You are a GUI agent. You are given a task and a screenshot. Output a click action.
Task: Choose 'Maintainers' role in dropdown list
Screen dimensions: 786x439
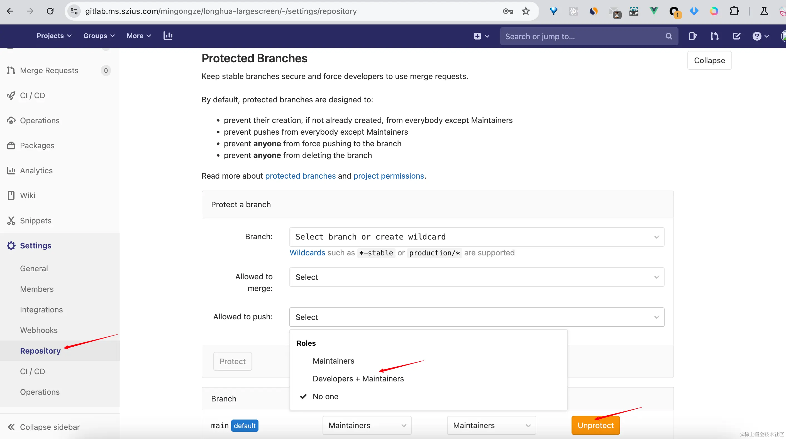[333, 361]
